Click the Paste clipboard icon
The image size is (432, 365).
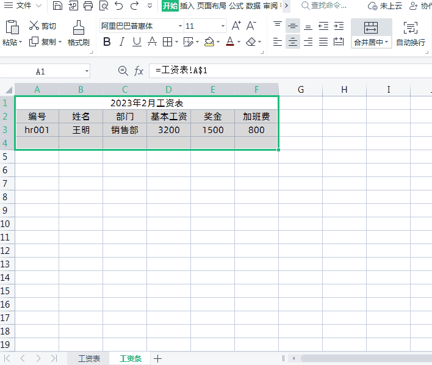[x=12, y=27]
